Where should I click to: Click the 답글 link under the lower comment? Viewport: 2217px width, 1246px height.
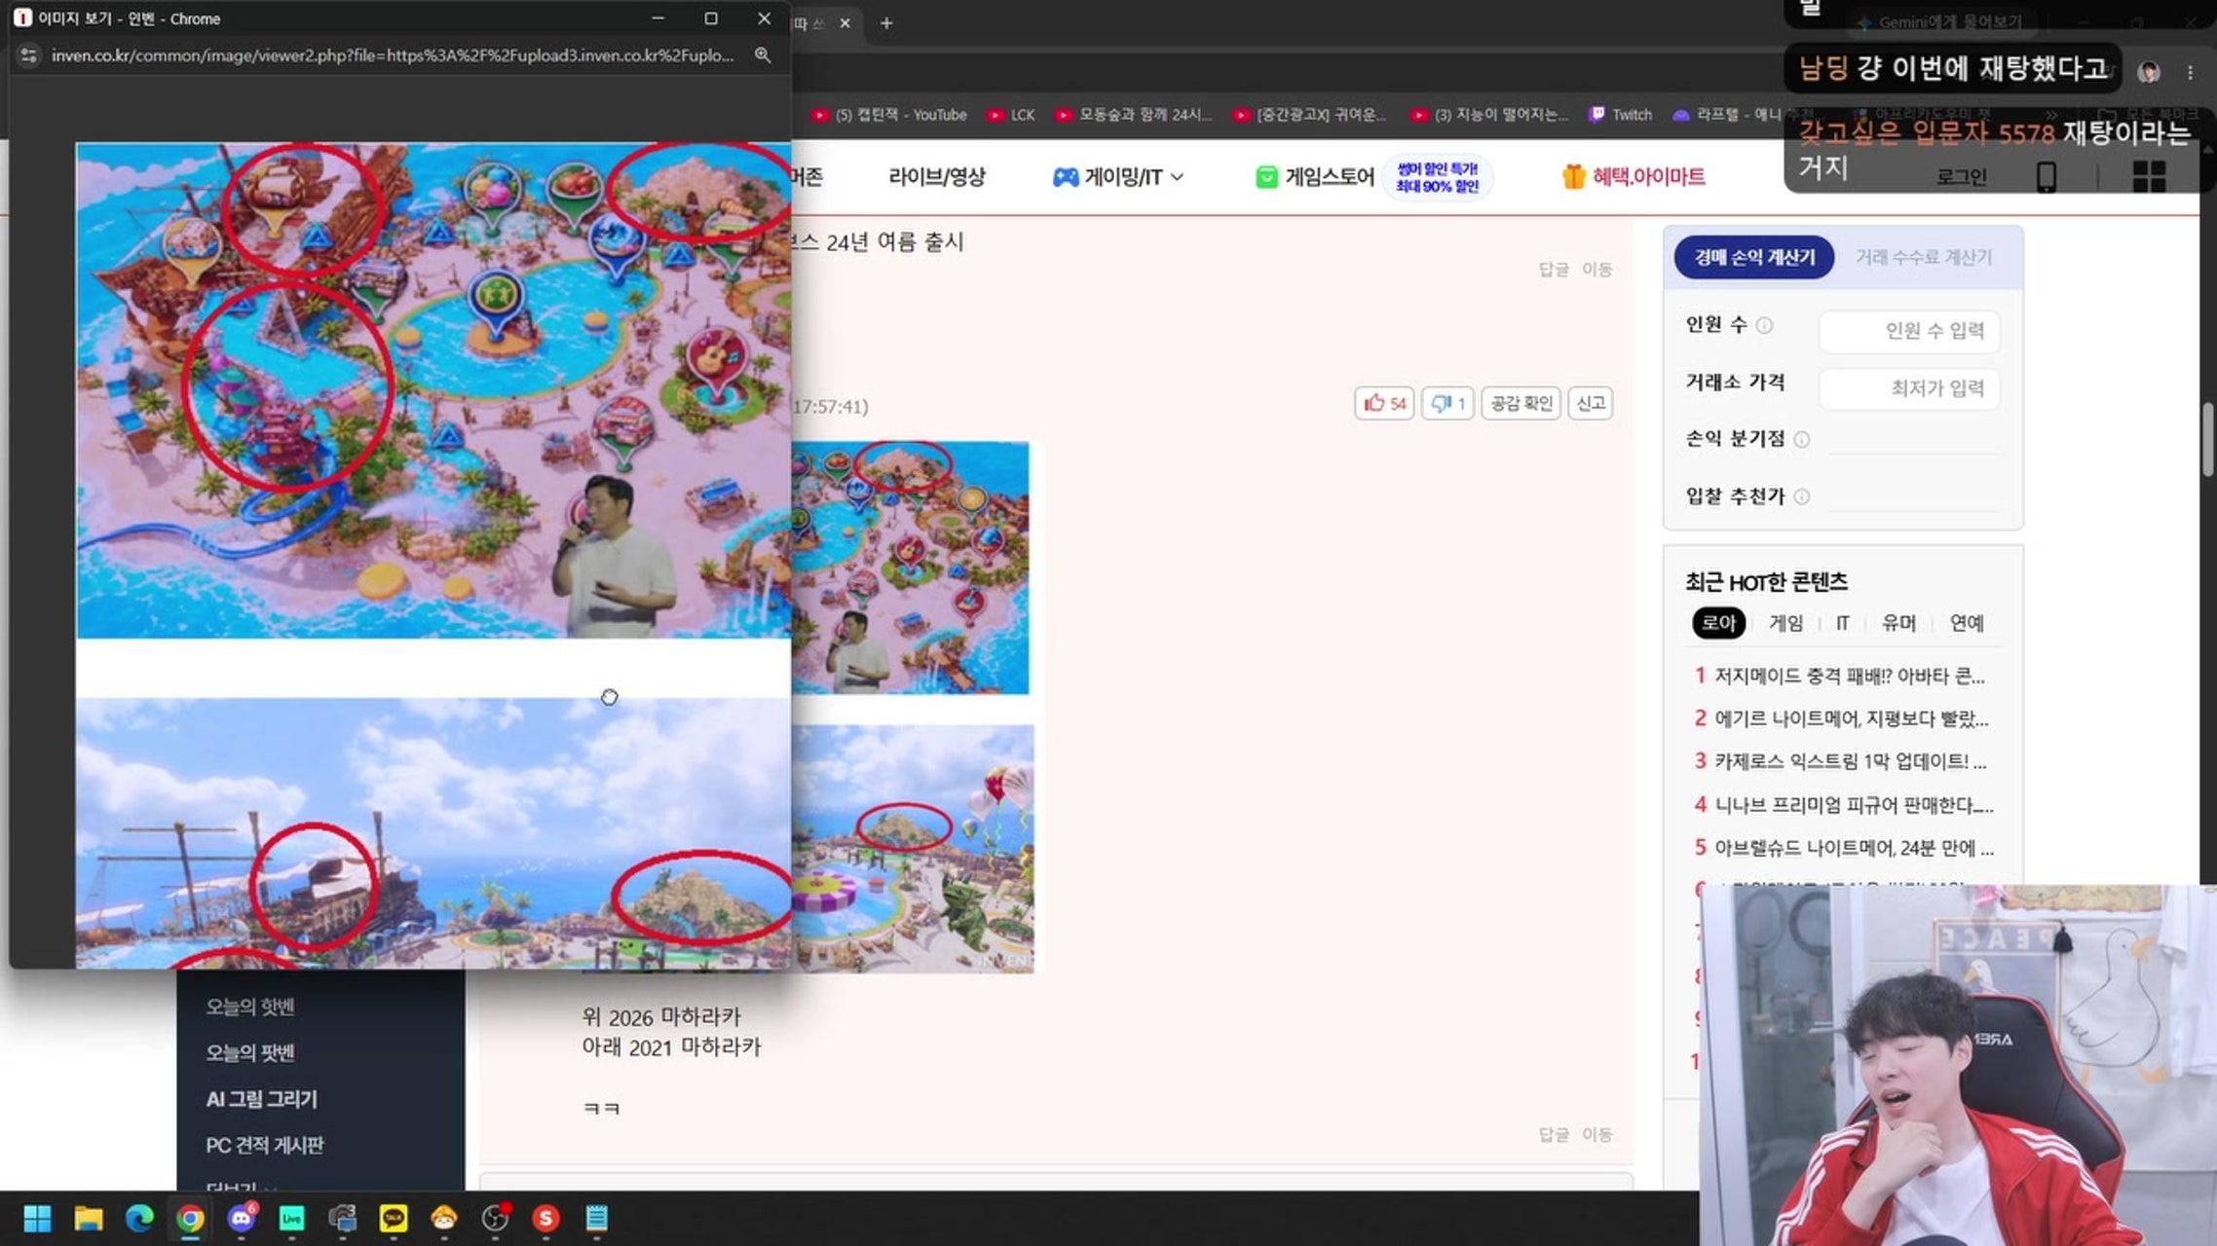1554,1135
